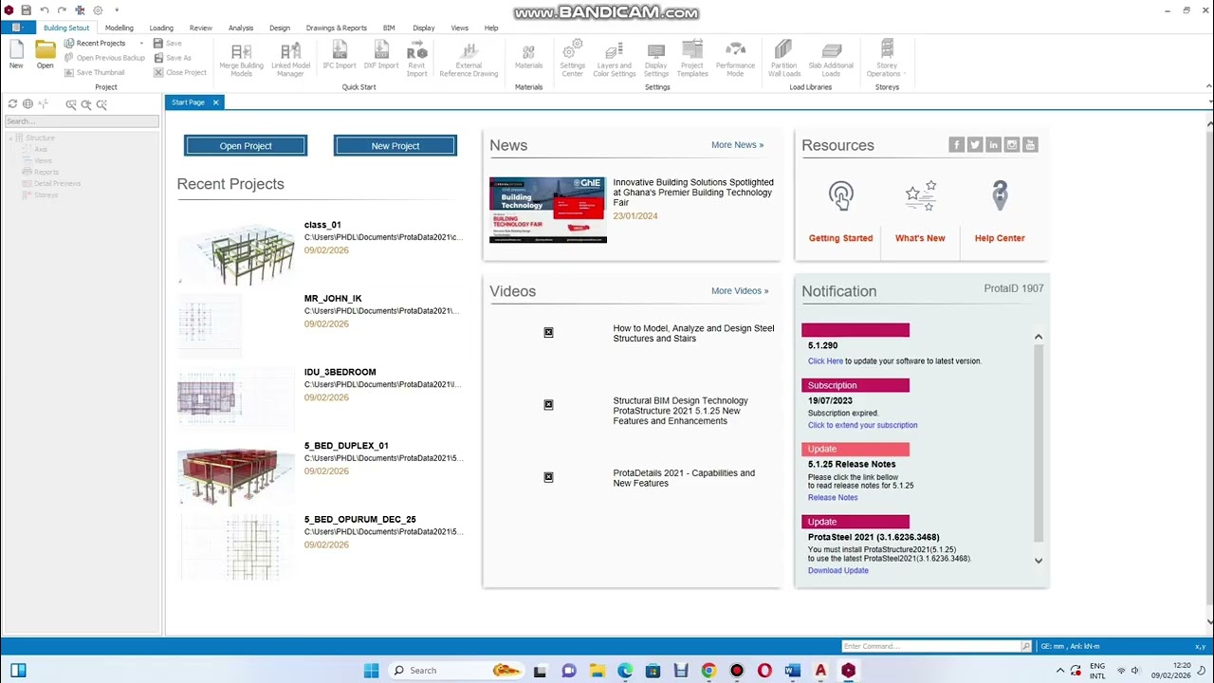Open the Materials ribbon tool

(528, 55)
